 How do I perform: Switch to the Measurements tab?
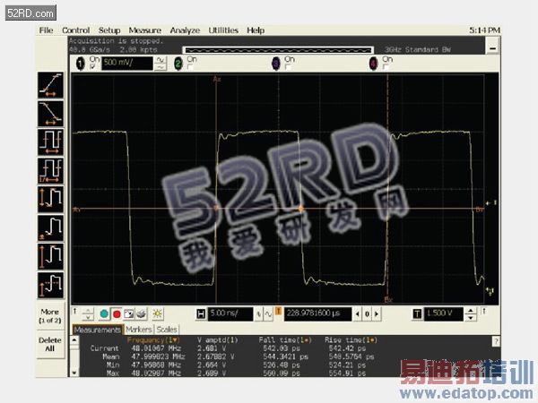98,330
